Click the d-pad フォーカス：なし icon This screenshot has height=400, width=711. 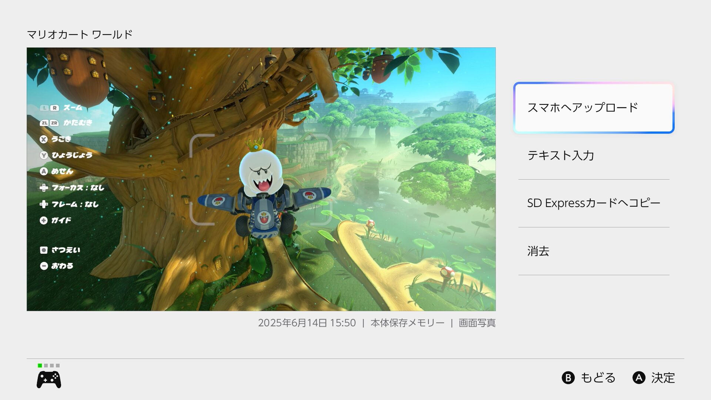tap(44, 188)
